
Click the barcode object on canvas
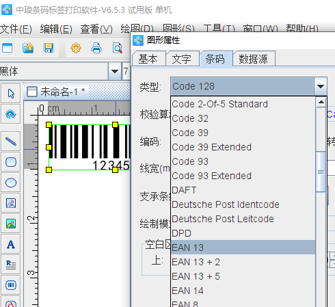click(90, 147)
